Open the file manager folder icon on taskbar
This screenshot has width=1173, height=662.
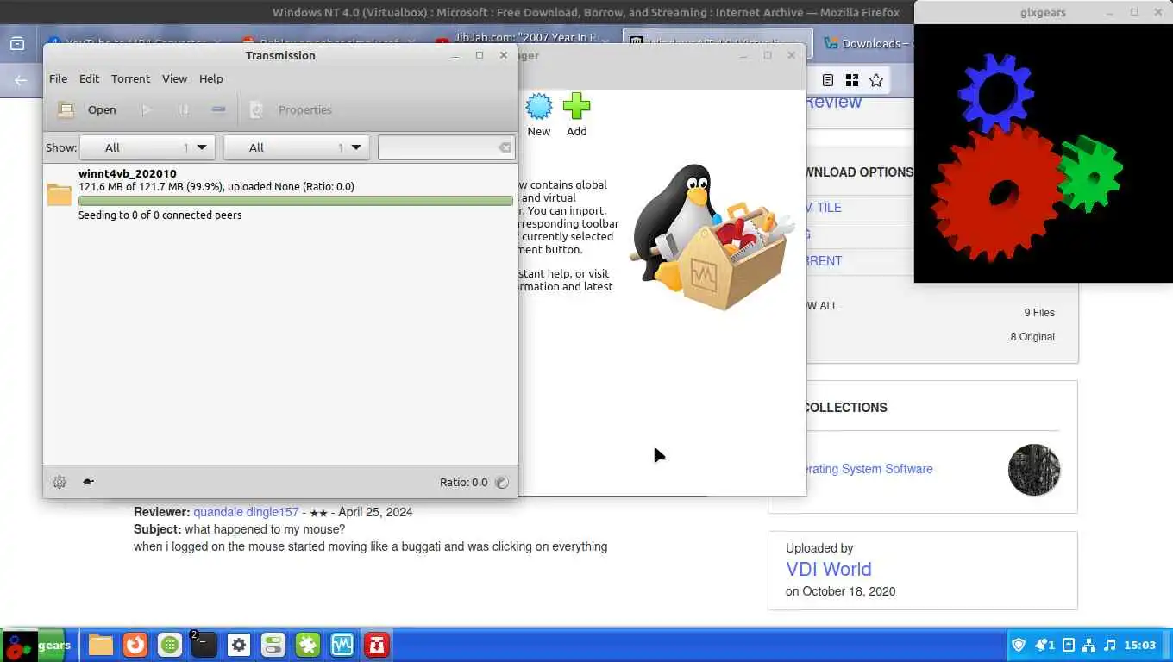(100, 645)
